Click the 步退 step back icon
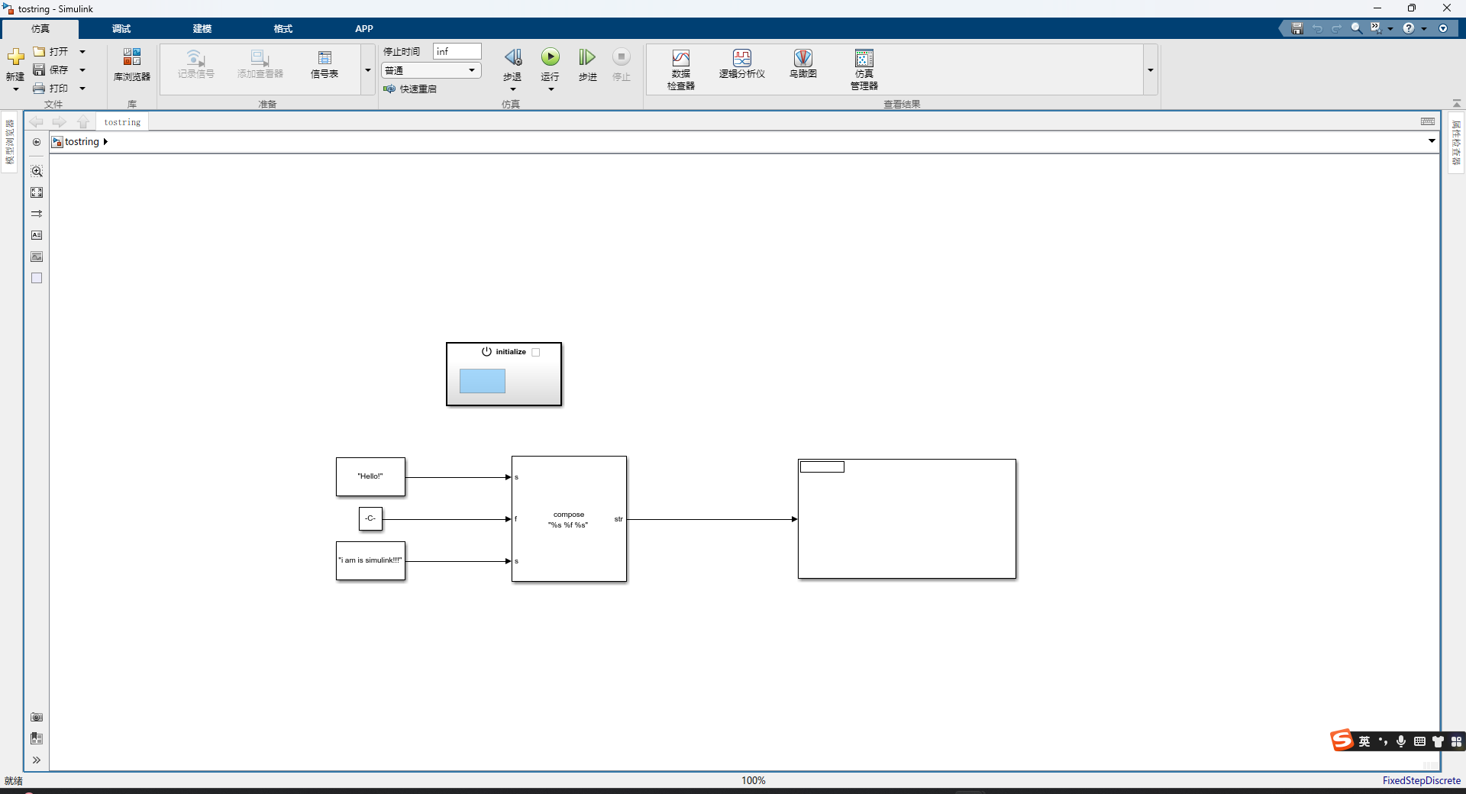Screen dimensions: 1466x794 coord(513,57)
